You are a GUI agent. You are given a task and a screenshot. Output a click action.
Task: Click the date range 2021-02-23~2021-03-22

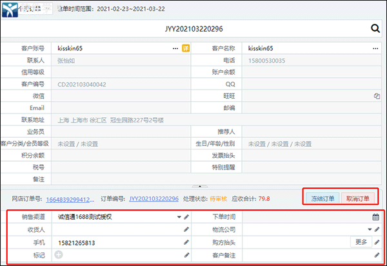click(131, 9)
